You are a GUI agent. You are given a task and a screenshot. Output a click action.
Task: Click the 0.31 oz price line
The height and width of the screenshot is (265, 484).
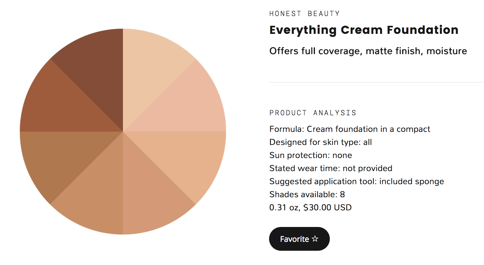tap(310, 208)
